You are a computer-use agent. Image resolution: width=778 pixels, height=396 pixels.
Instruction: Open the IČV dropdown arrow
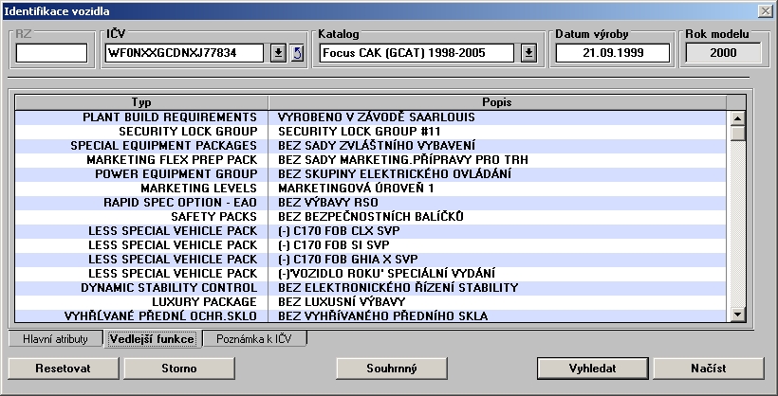pos(277,52)
